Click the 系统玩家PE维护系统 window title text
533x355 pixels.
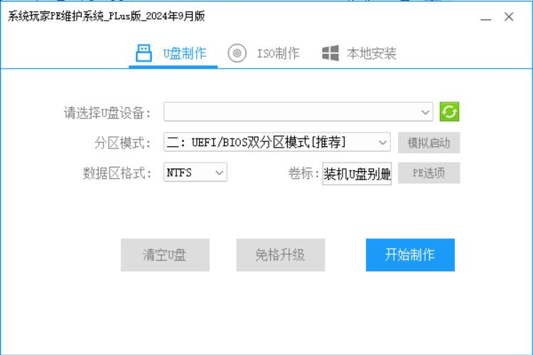[107, 17]
